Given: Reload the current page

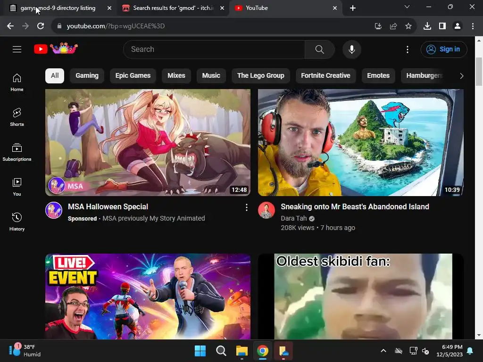Looking at the screenshot, I should pyautogui.click(x=41, y=26).
